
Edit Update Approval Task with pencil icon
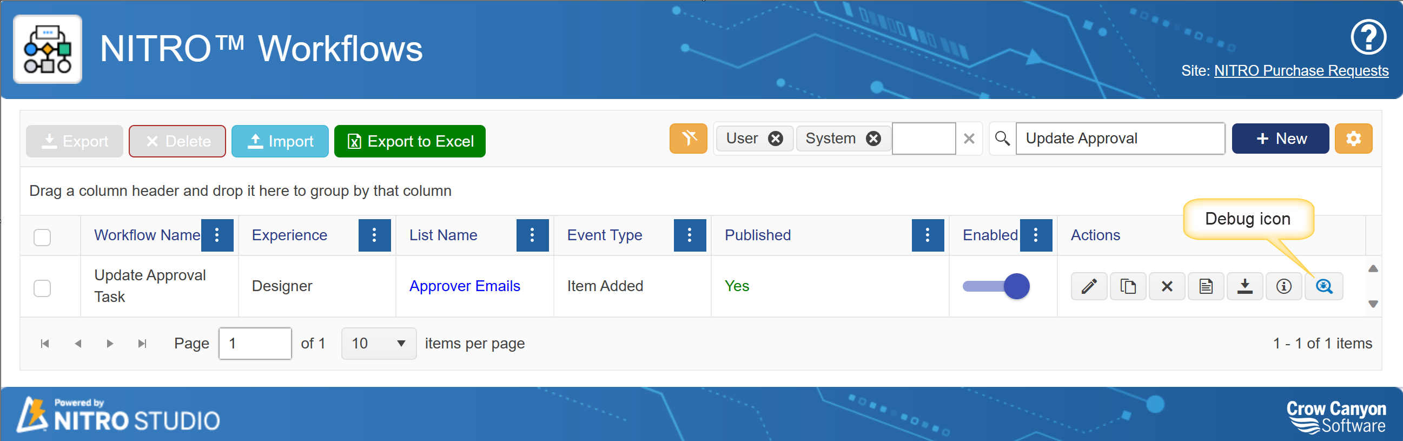click(1089, 286)
